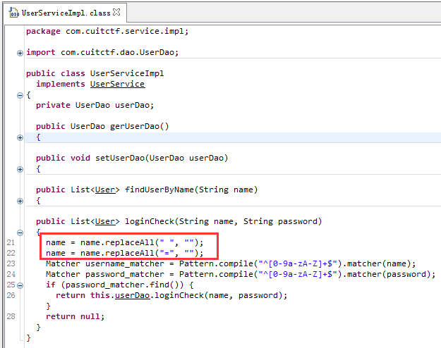This screenshot has height=348, width=441.
Task: Open the UserService interface link
Action: pos(117,84)
